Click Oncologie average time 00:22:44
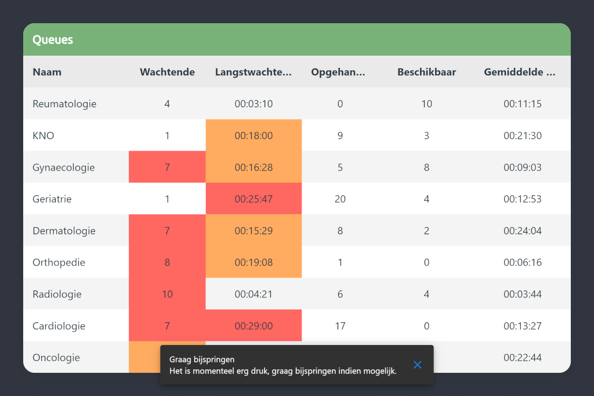Screen dimensions: 594x396 click(x=523, y=357)
